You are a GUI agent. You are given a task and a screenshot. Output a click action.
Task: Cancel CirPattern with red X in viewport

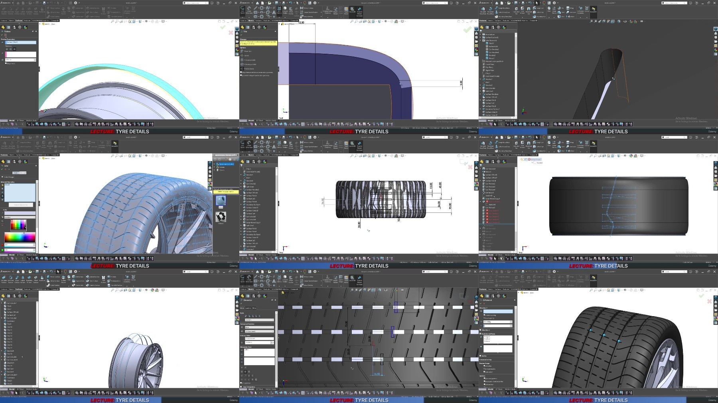tap(709, 301)
